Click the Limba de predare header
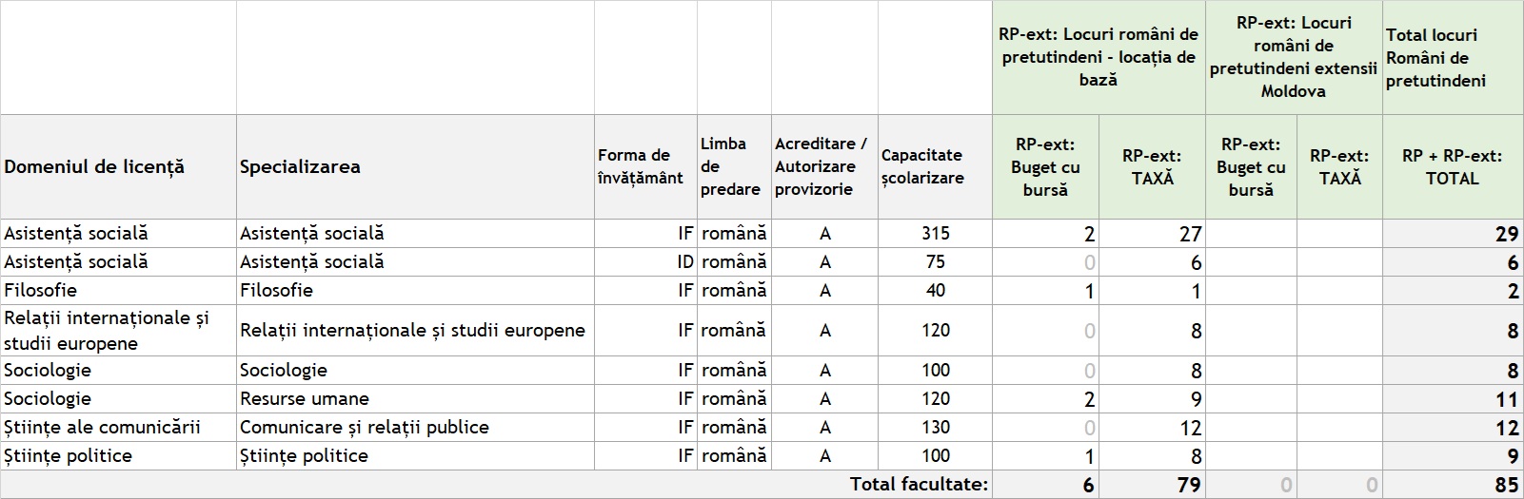This screenshot has height=499, width=1524. click(734, 166)
